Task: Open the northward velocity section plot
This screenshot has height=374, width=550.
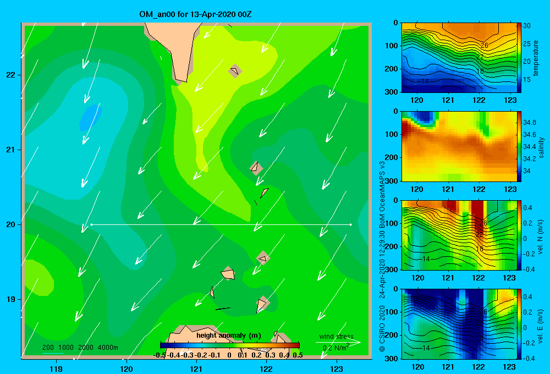Action: pyautogui.click(x=459, y=235)
